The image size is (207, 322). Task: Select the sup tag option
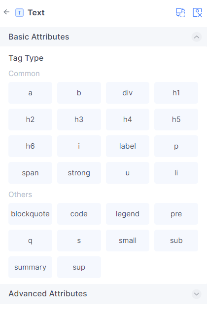point(79,267)
